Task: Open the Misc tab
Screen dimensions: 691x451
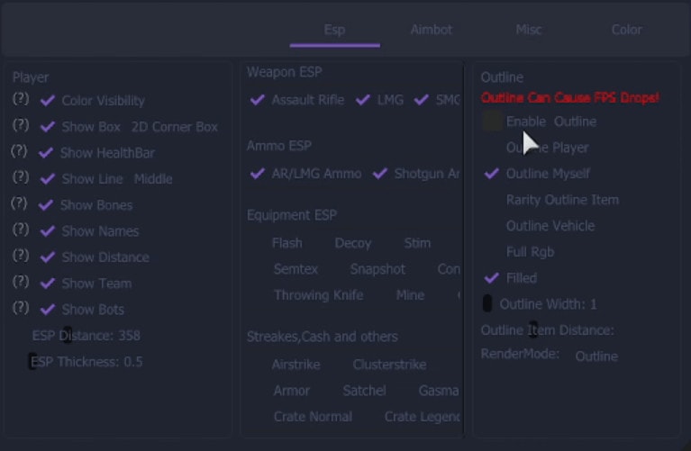Action: click(x=529, y=30)
